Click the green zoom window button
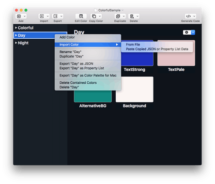 pyautogui.click(x=26, y=10)
